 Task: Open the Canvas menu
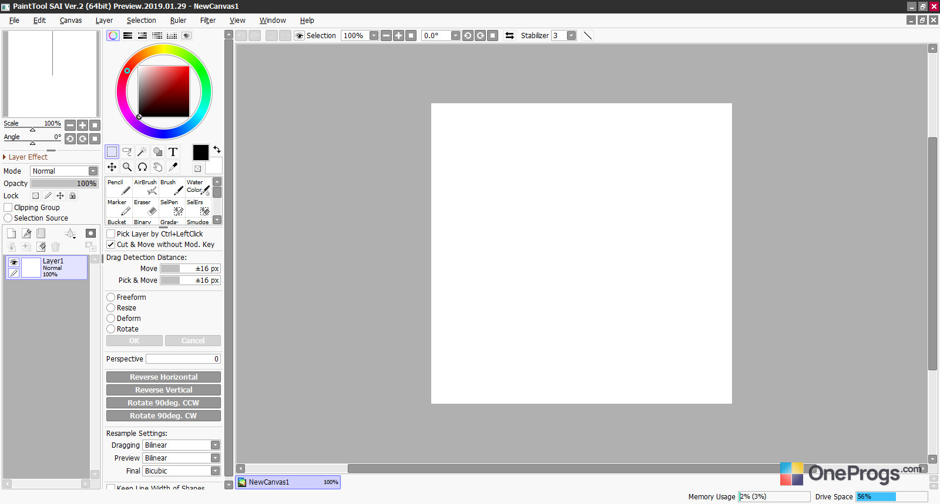coord(70,21)
